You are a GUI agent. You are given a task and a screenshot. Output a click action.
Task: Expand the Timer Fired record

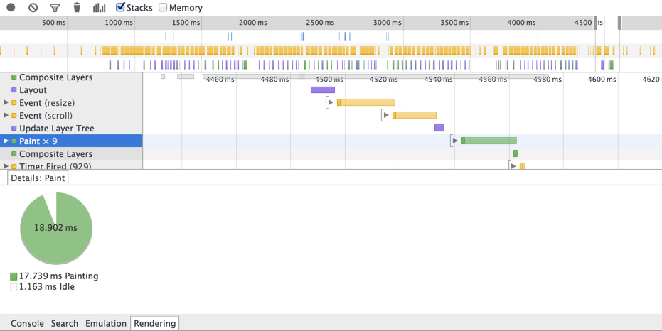pyautogui.click(x=6, y=166)
